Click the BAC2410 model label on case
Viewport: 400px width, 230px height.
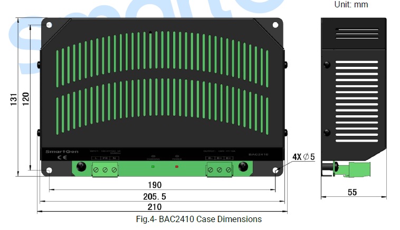coord(259,155)
